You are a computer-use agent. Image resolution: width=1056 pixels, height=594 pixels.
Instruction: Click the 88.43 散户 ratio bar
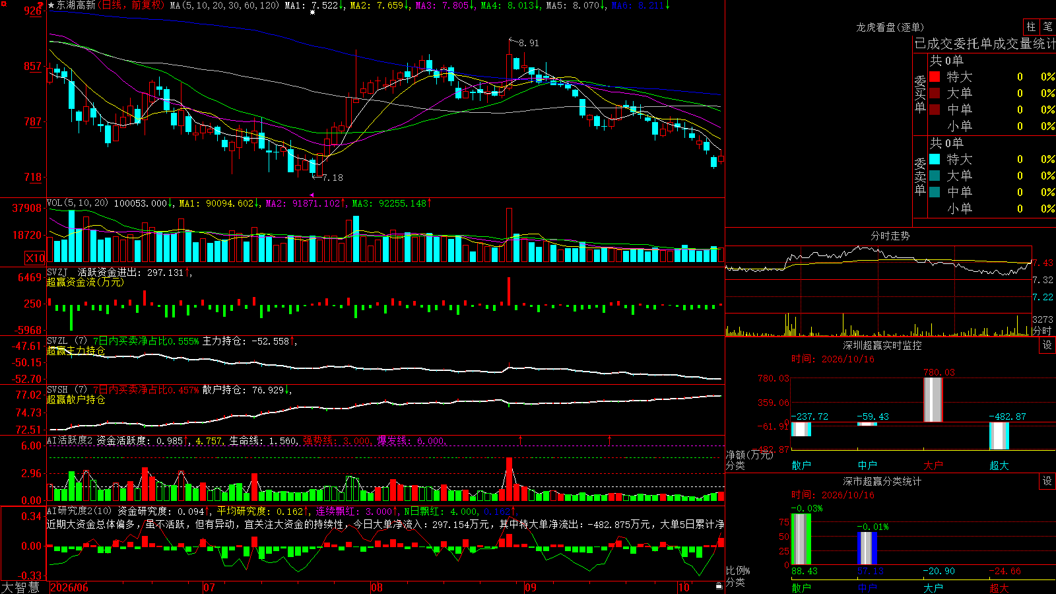[801, 539]
